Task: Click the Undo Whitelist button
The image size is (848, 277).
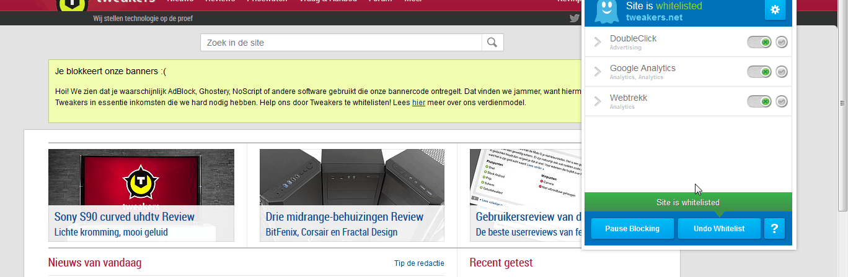Action: pyautogui.click(x=719, y=228)
